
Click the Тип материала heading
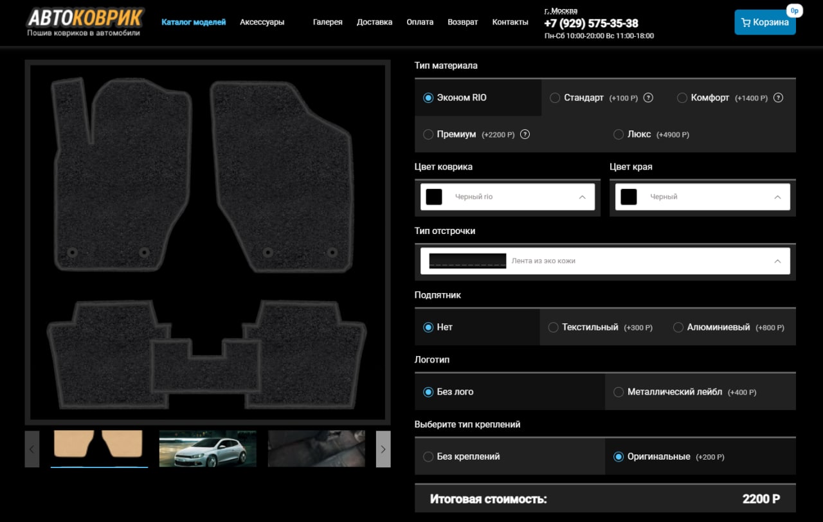[446, 66]
